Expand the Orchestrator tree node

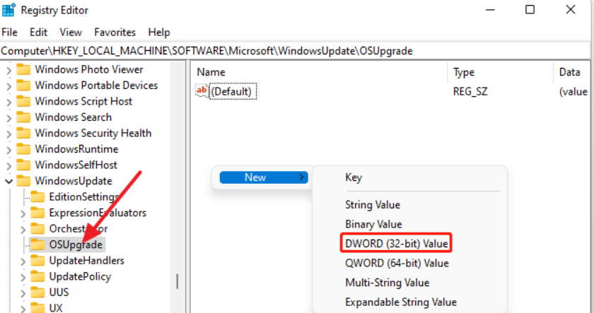click(x=23, y=229)
